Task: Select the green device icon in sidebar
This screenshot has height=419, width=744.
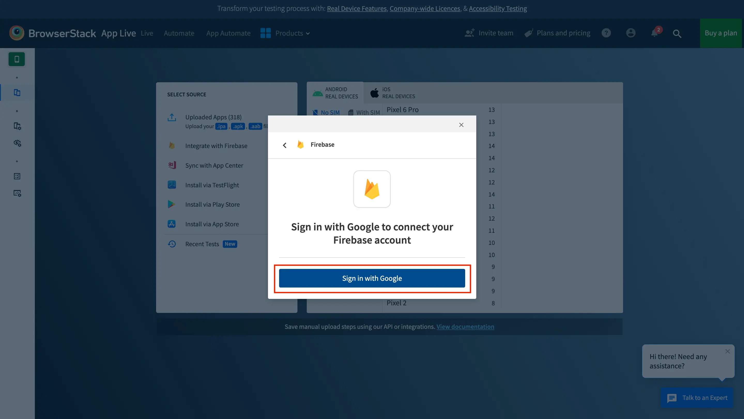Action: pos(17,59)
